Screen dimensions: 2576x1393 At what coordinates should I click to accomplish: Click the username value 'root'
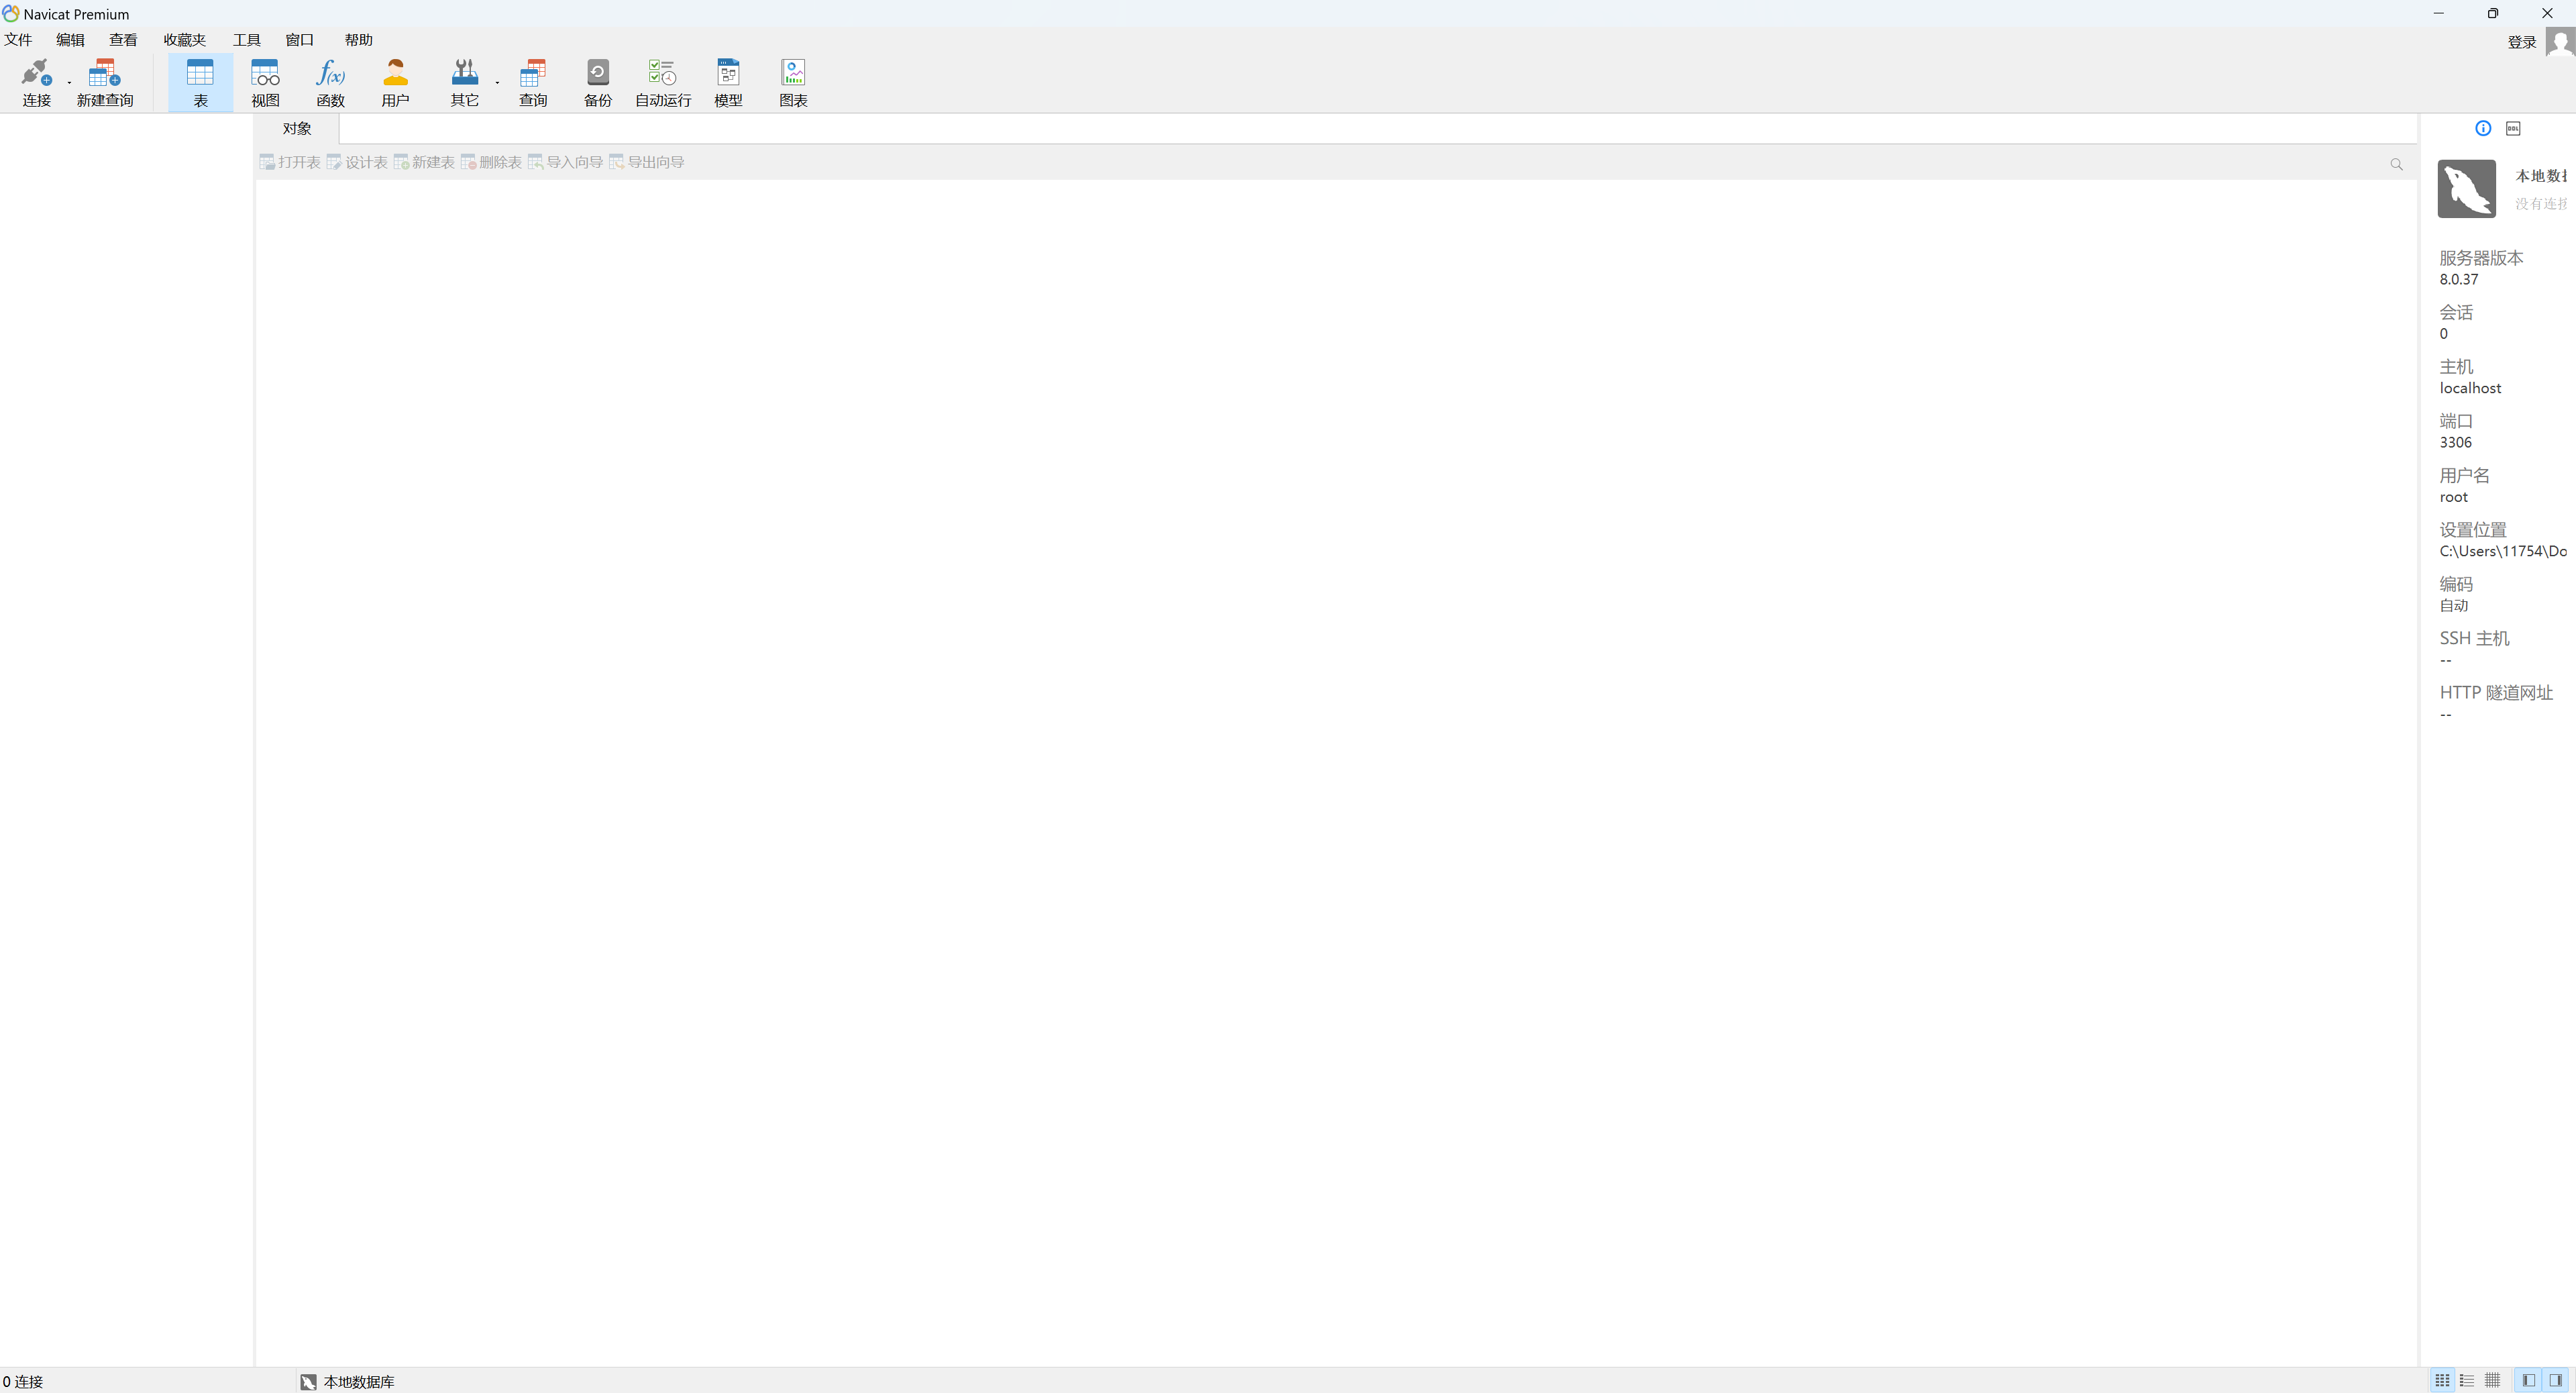pyautogui.click(x=2453, y=497)
